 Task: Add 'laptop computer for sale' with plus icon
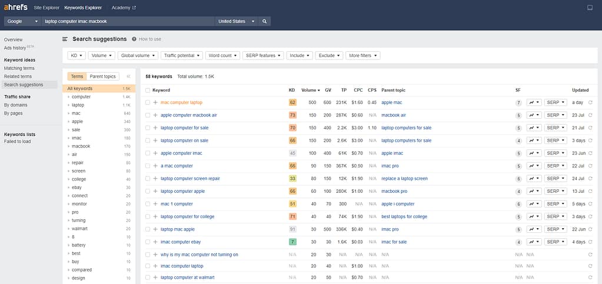[x=155, y=128]
